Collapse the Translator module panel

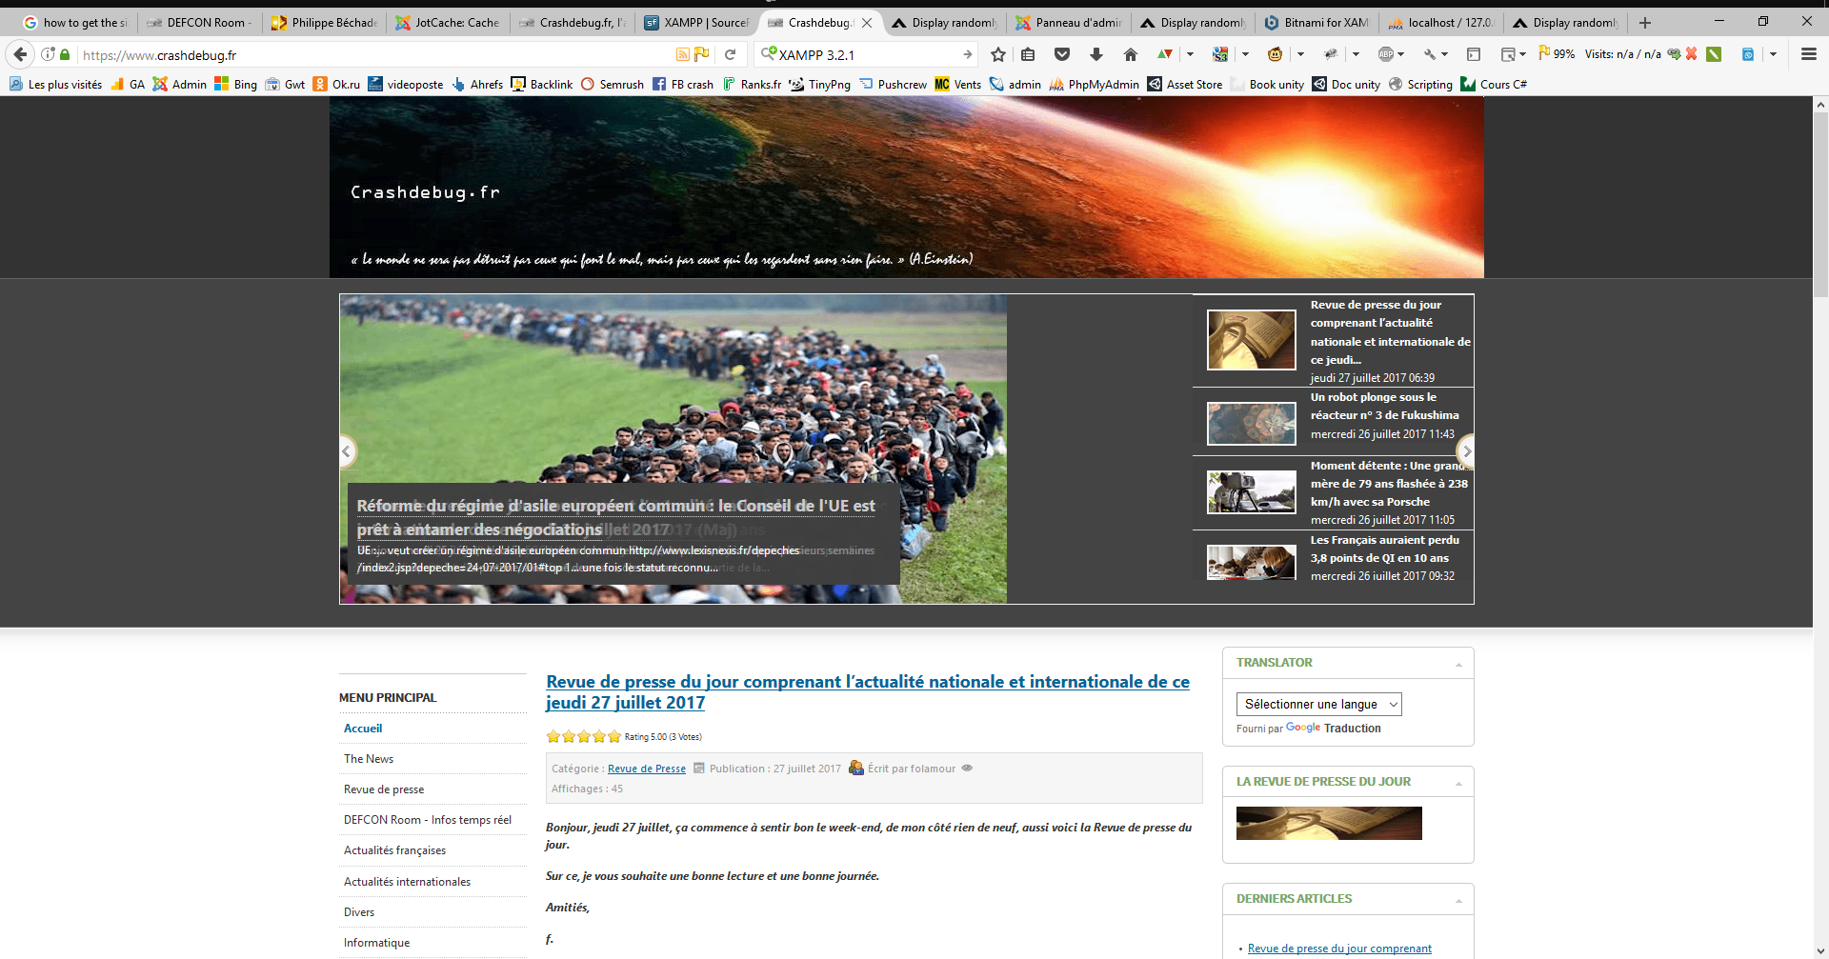(x=1458, y=664)
